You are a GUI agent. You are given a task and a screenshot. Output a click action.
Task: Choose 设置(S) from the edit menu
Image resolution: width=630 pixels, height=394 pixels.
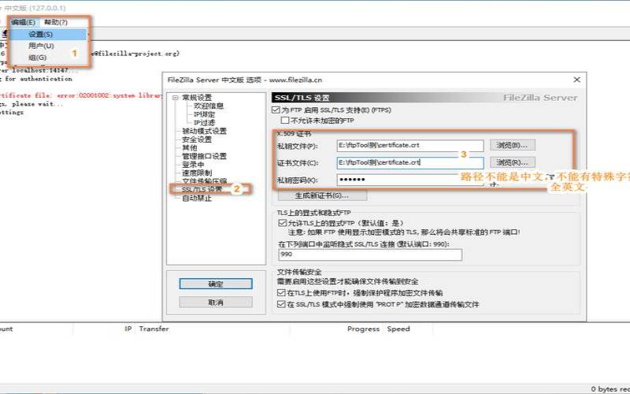pyautogui.click(x=47, y=35)
